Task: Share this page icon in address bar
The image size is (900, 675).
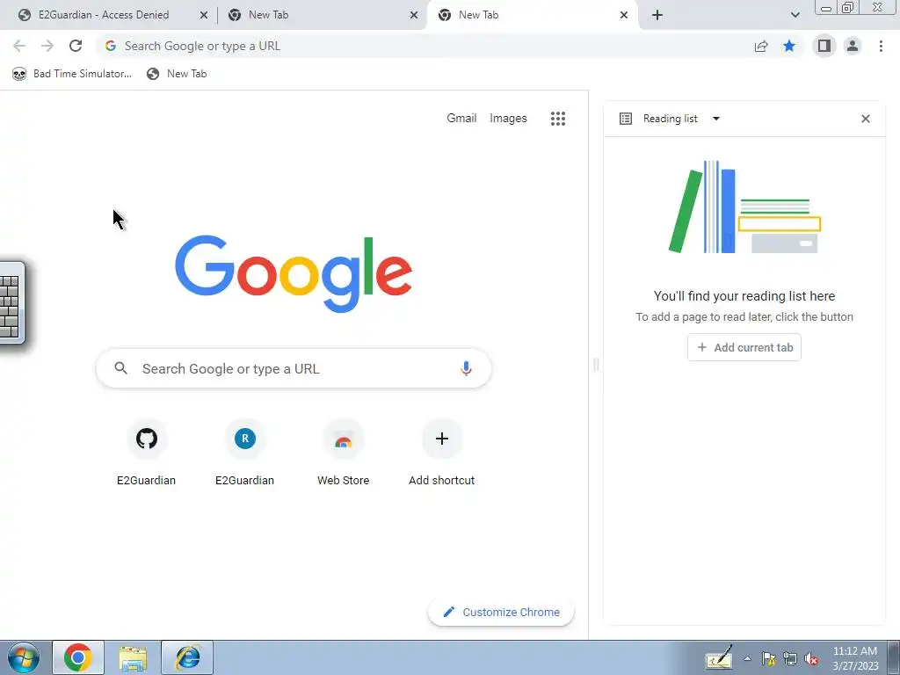Action: coord(761,46)
